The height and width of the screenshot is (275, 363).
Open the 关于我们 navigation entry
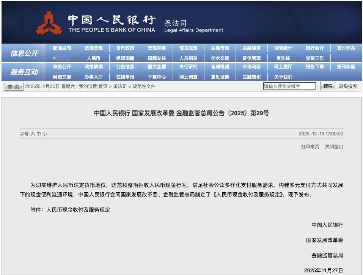tap(283, 77)
